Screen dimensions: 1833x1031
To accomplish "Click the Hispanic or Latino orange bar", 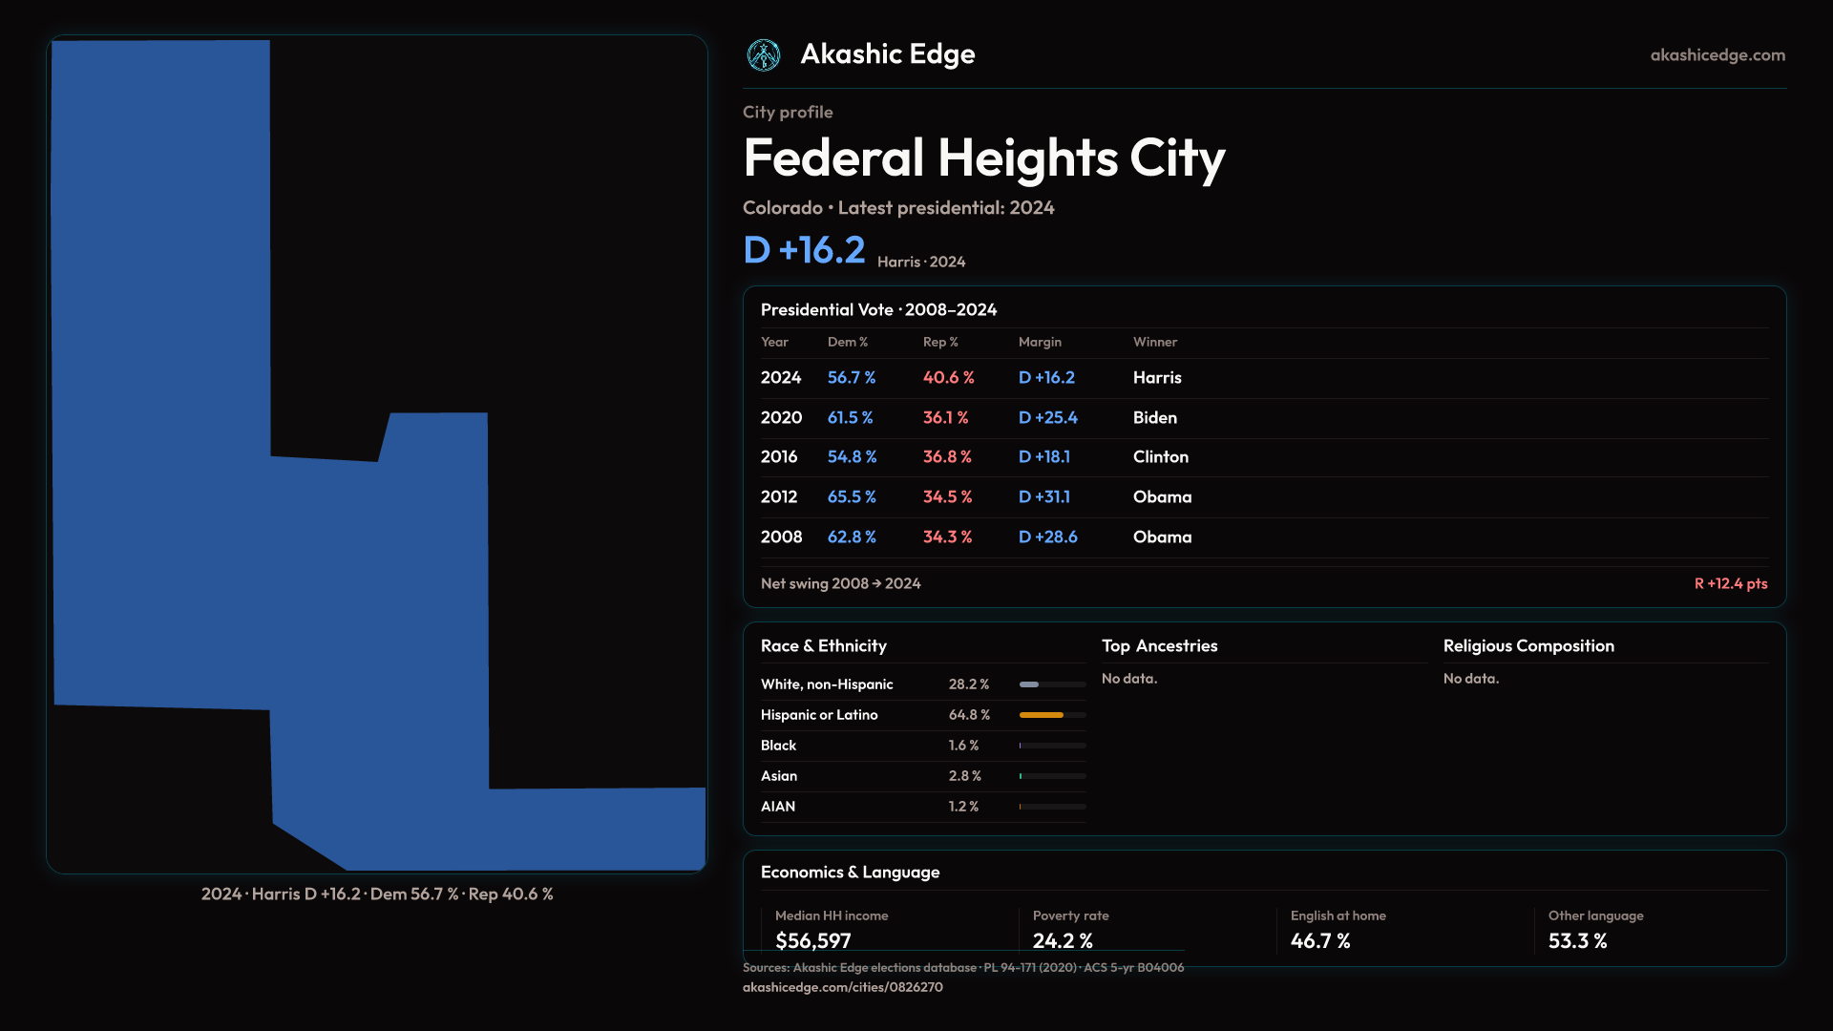I will coord(1041,715).
